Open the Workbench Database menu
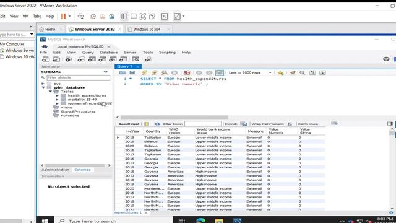The image size is (396, 223). tap(109, 53)
